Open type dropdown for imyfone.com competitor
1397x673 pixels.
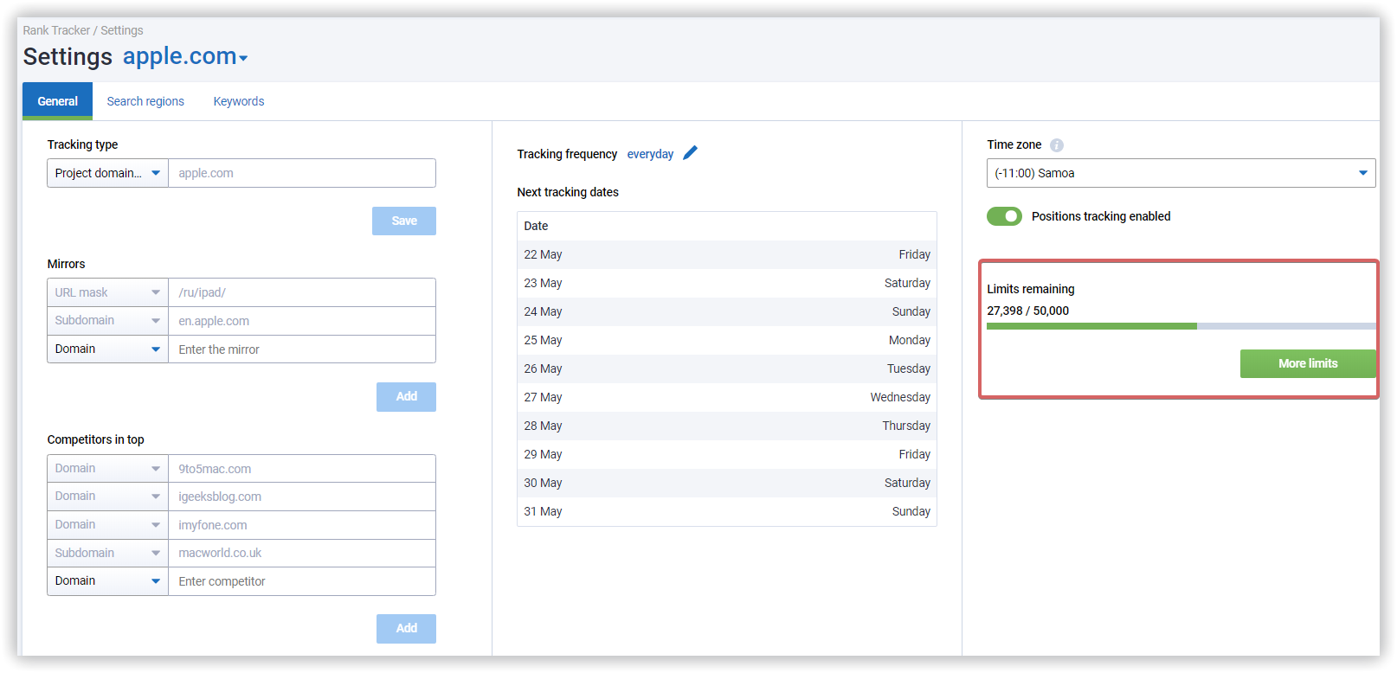(107, 525)
